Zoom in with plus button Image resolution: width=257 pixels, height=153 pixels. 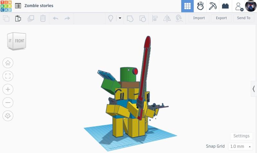pyautogui.click(x=8, y=89)
